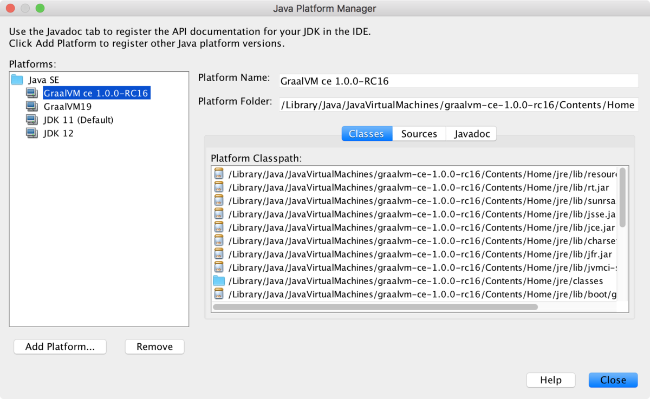
Task: Click the green zoom window button
Action: click(x=40, y=8)
